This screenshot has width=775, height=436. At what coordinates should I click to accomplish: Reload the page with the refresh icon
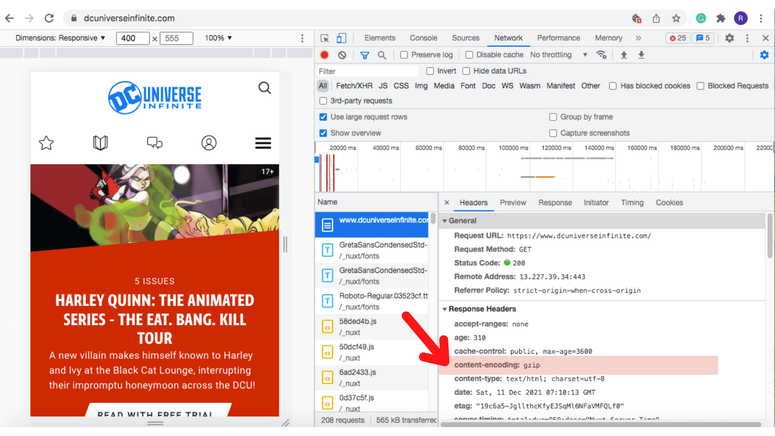[49, 18]
